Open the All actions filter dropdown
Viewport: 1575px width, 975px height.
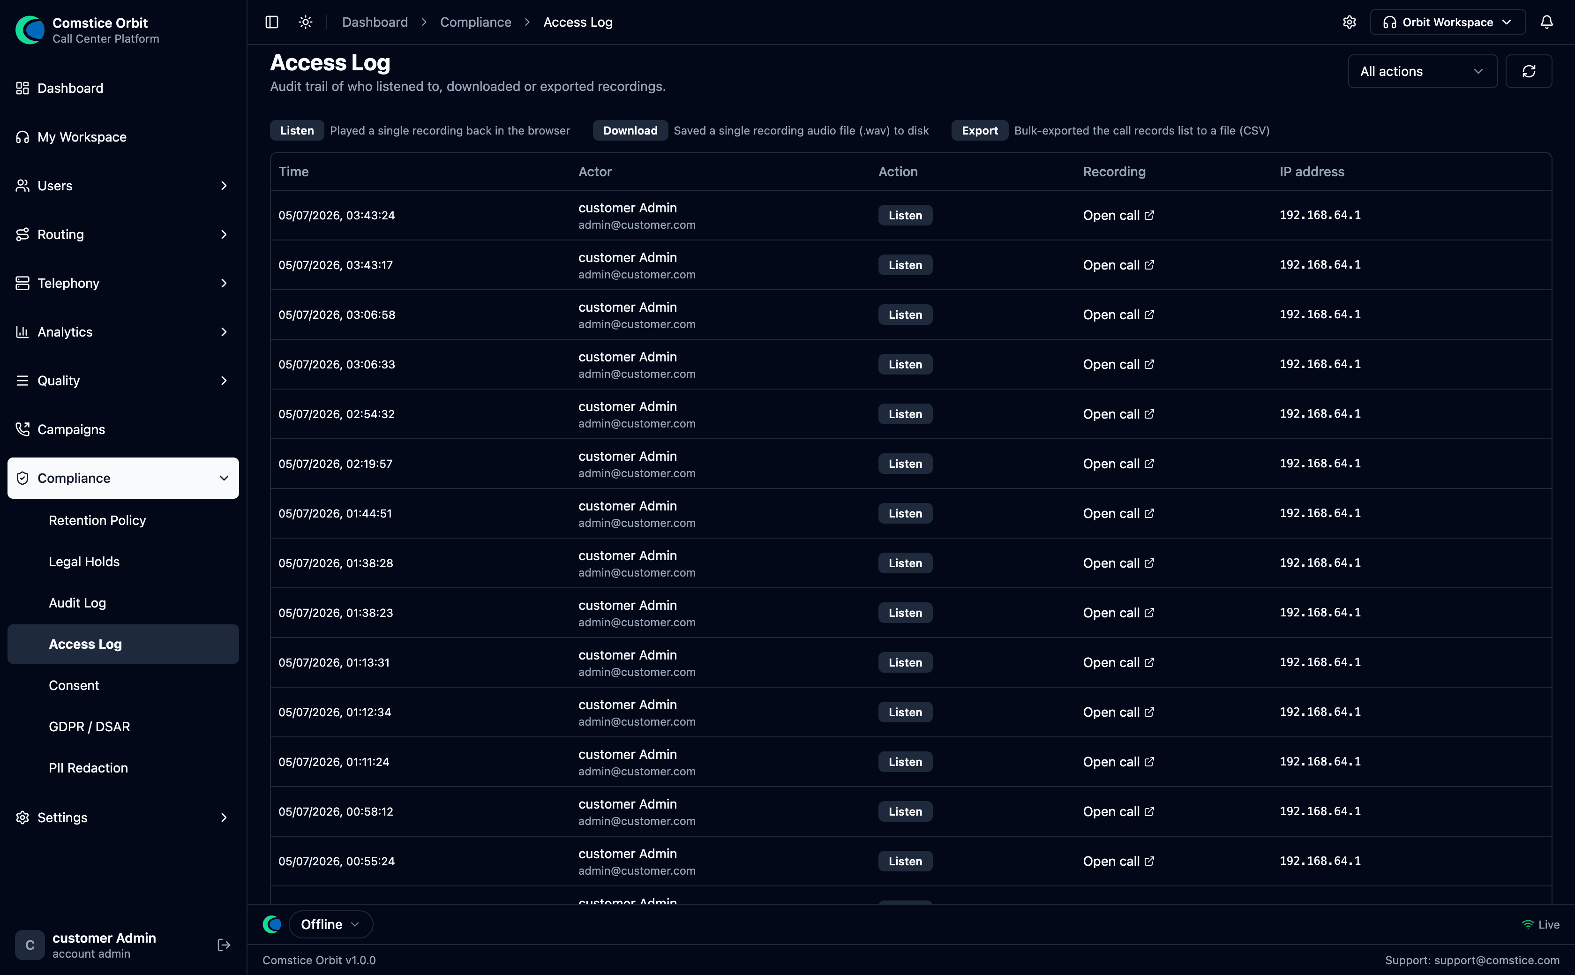click(1422, 71)
